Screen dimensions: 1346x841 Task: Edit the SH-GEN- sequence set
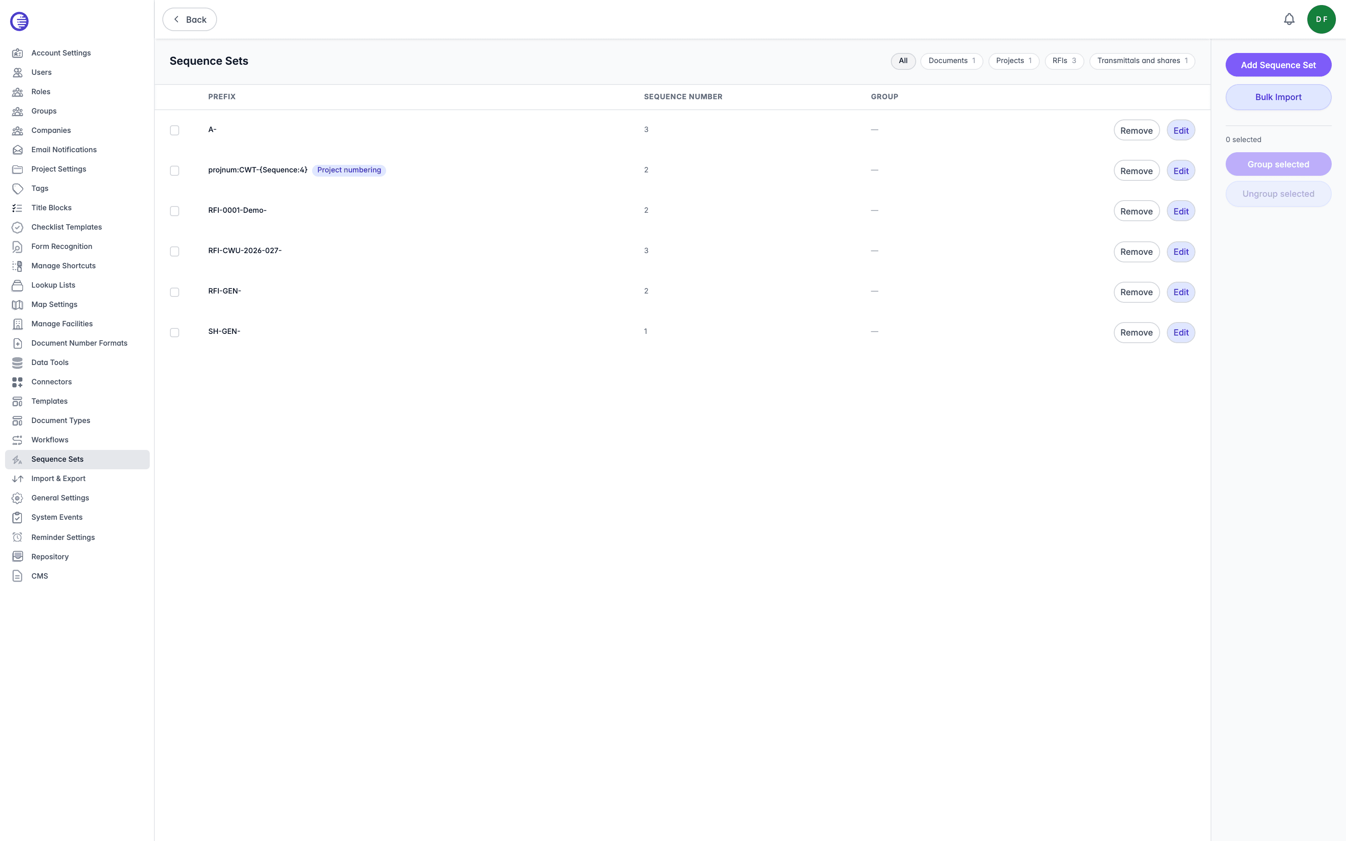1181,333
